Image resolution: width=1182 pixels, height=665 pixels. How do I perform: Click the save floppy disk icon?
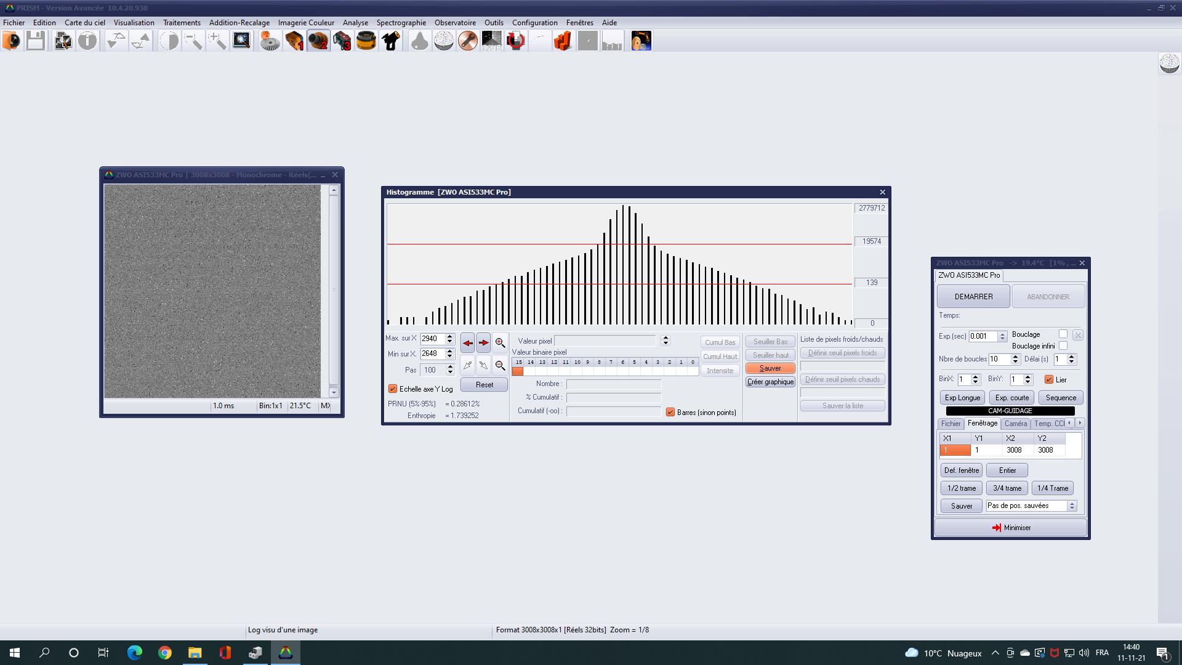[x=36, y=41]
